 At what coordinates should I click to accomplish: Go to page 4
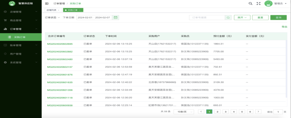[x=234, y=112]
